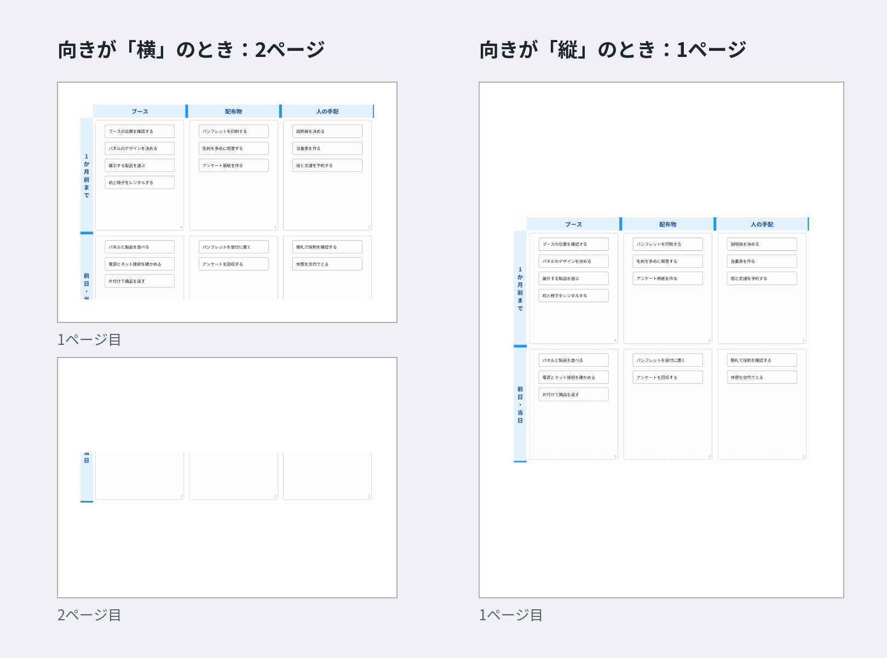Screen dimensions: 887x658
Task: Click ブース column header in landscape page
Action: coord(140,111)
